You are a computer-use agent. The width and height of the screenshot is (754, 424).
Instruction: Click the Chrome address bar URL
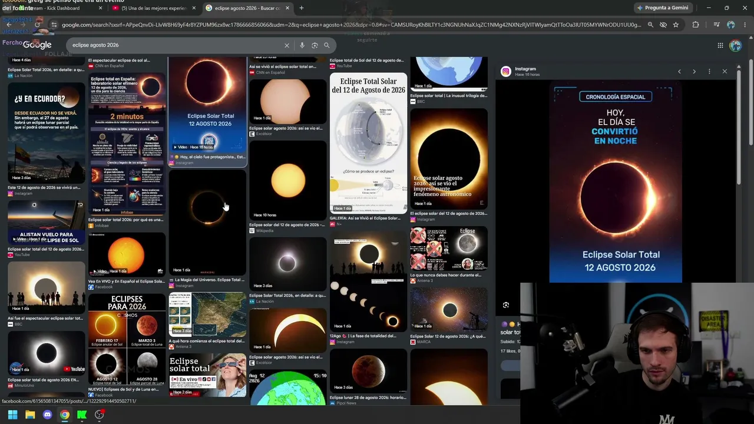(350, 25)
